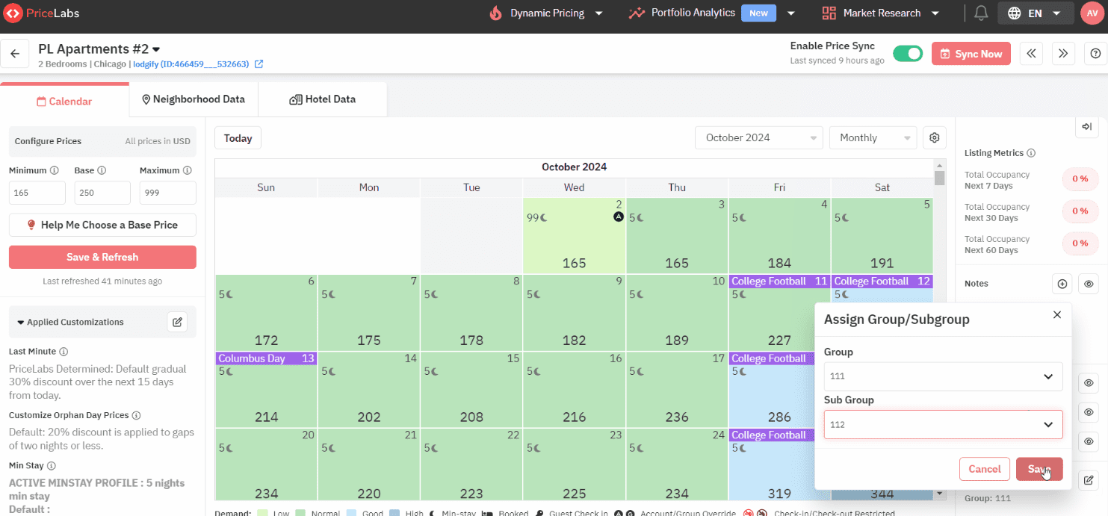Save the group assignment
The image size is (1108, 516).
[1039, 469]
